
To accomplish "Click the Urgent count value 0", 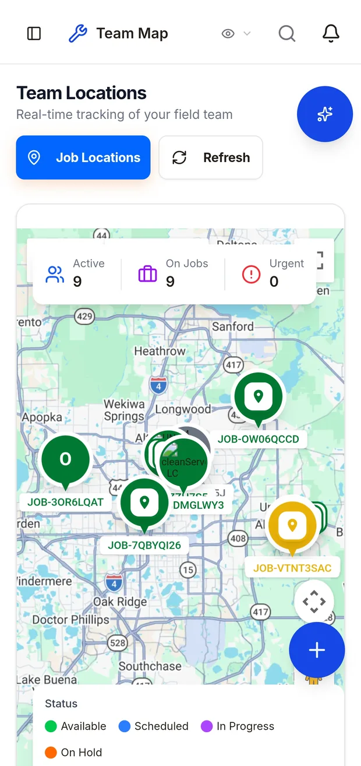I will (274, 282).
